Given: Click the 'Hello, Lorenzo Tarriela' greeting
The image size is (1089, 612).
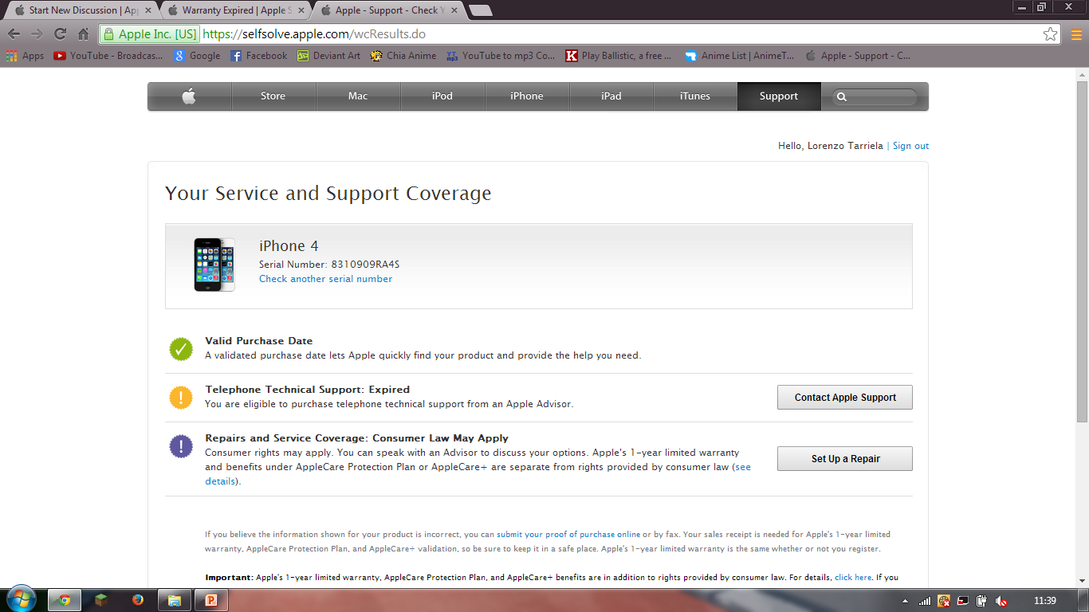Looking at the screenshot, I should click(x=831, y=146).
